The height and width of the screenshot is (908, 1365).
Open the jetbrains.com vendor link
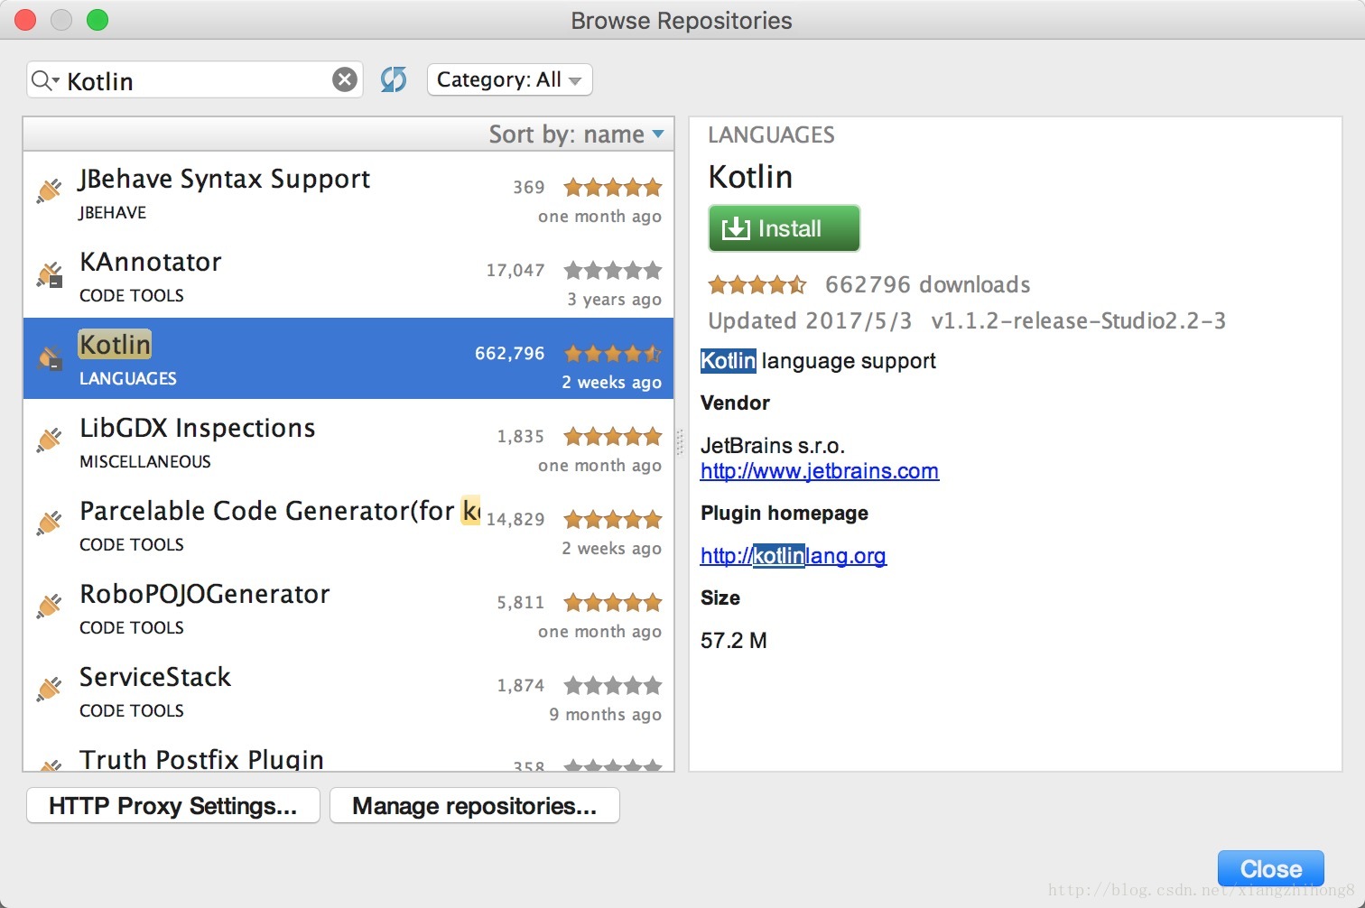coord(820,471)
